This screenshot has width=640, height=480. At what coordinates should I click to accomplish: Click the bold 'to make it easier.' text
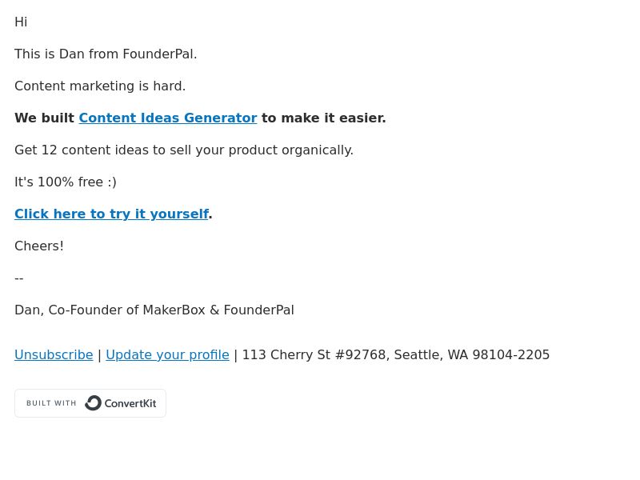coord(324,118)
